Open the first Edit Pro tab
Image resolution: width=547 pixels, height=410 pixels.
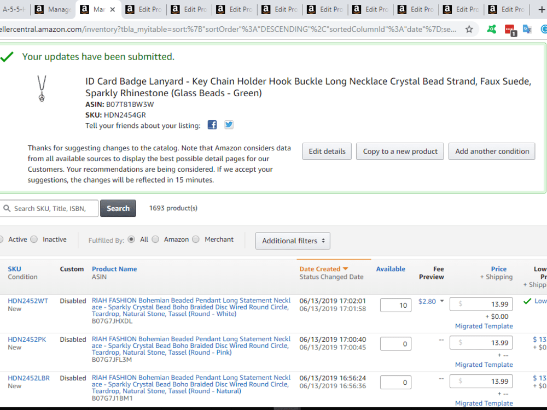click(144, 9)
